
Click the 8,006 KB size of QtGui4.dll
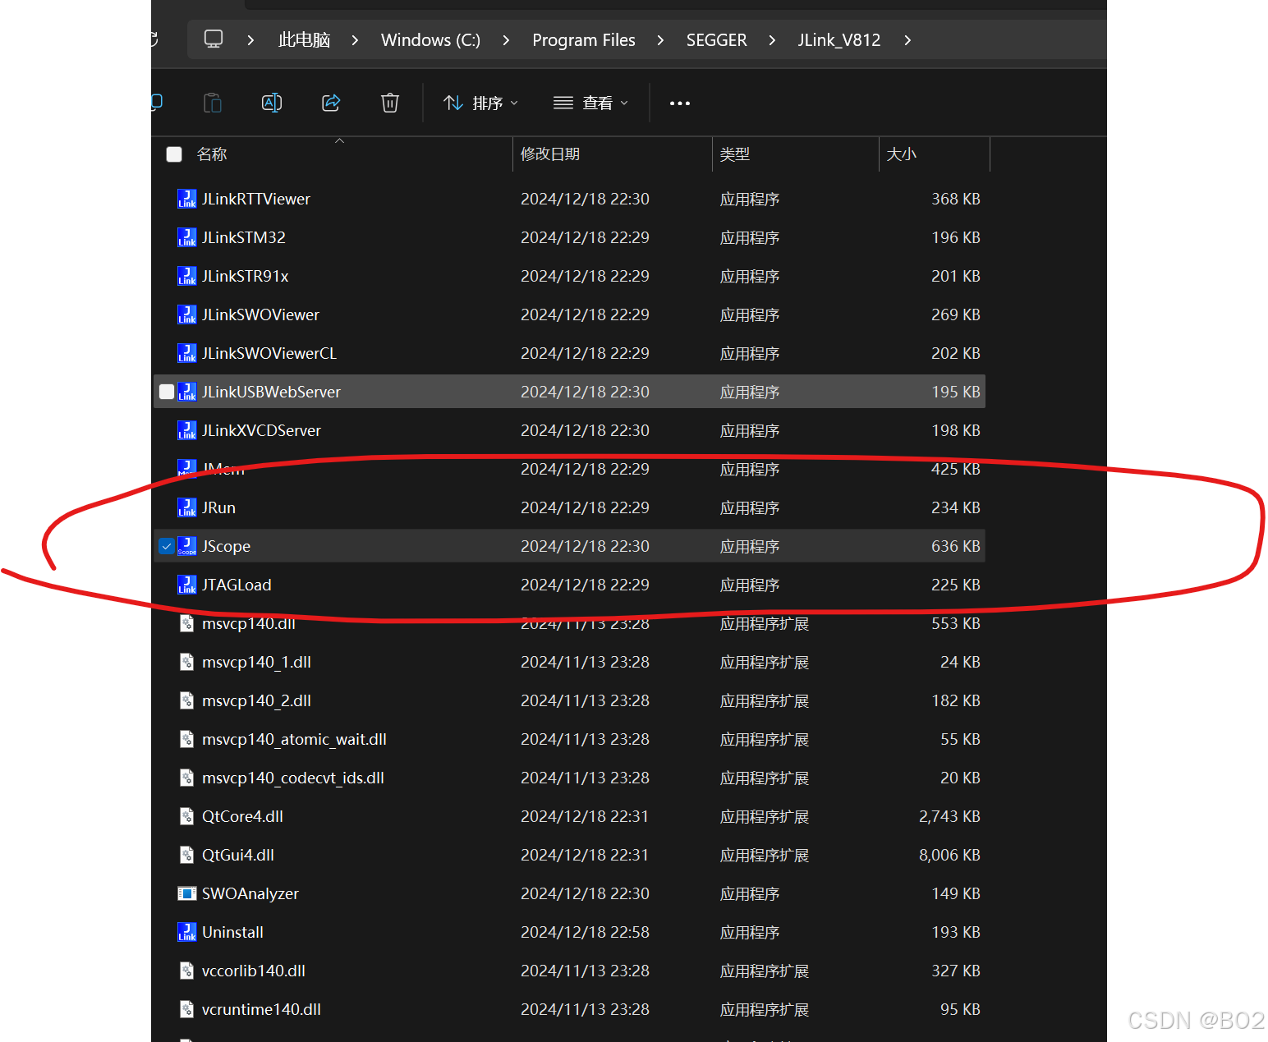949,855
